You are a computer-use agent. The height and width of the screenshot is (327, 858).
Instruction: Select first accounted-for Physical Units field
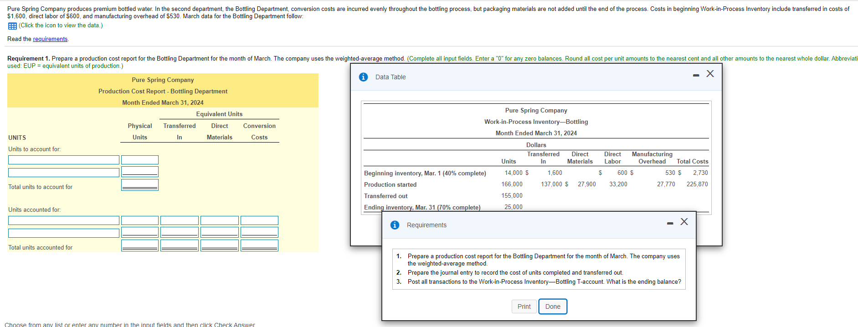tap(140, 220)
